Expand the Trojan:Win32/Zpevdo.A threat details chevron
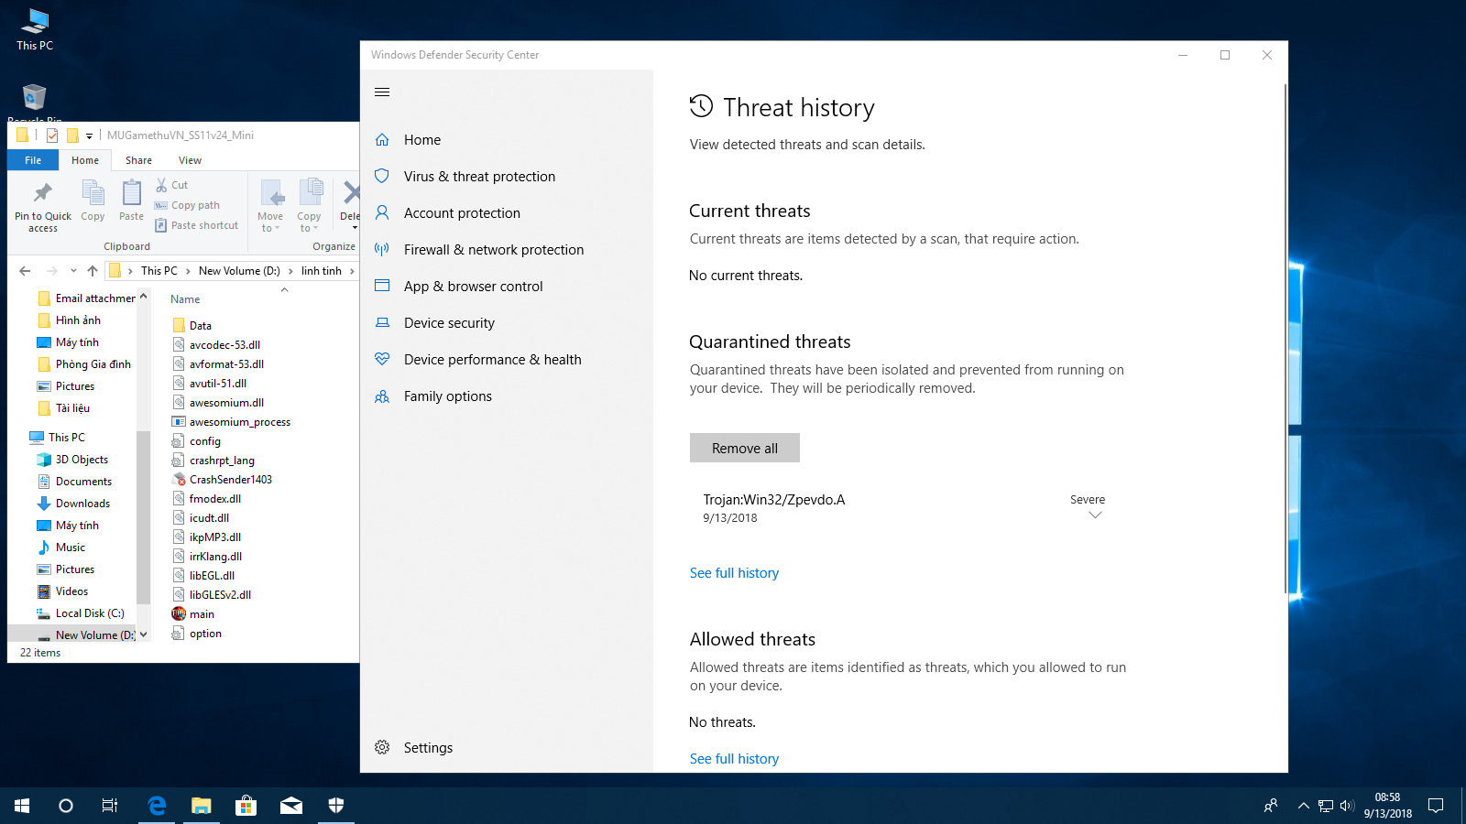This screenshot has width=1466, height=824. 1095,515
